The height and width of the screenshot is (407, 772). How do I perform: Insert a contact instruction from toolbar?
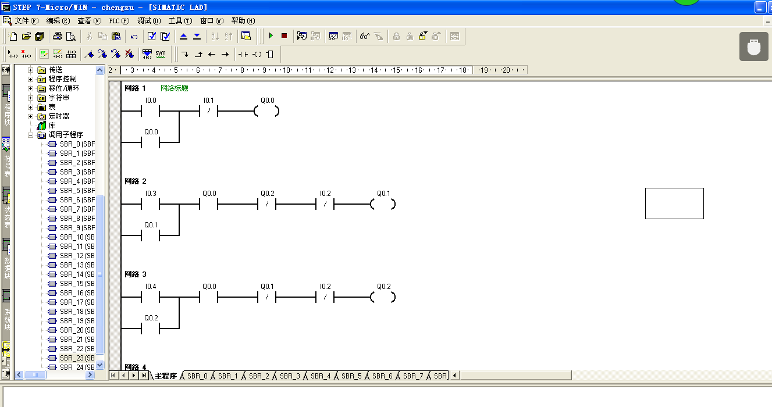[243, 54]
